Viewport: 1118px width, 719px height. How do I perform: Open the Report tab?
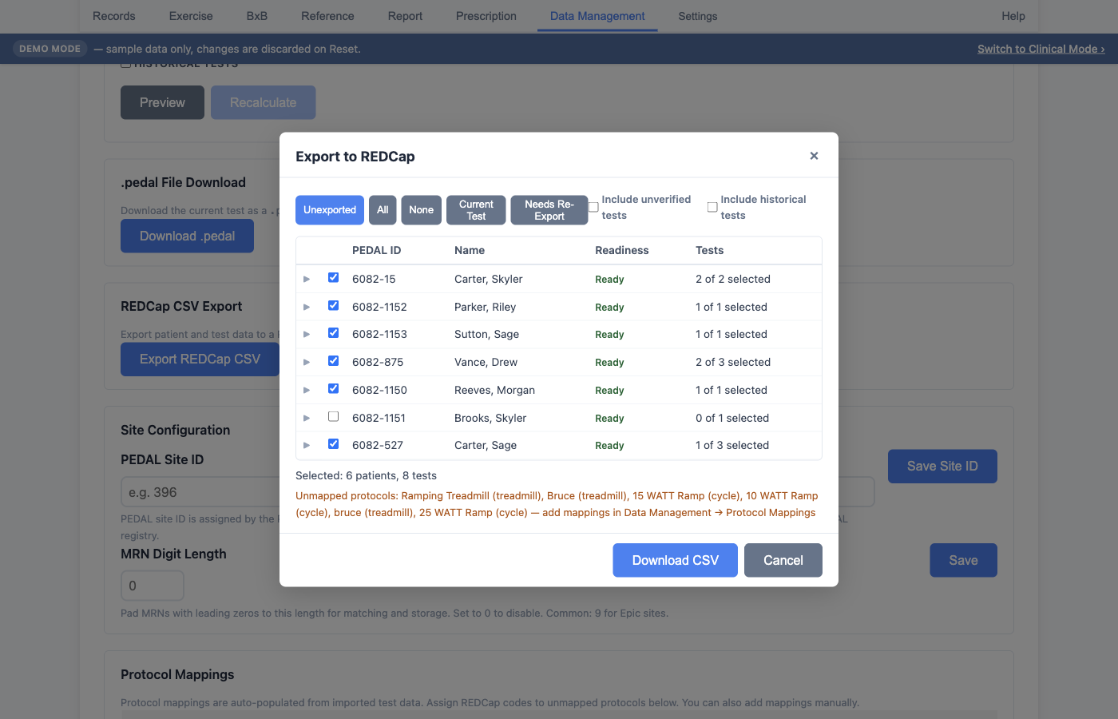pyautogui.click(x=406, y=16)
